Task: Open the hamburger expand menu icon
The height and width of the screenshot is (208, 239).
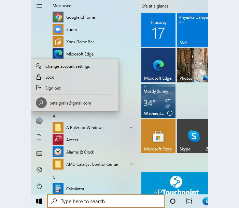Action: tap(39, 6)
